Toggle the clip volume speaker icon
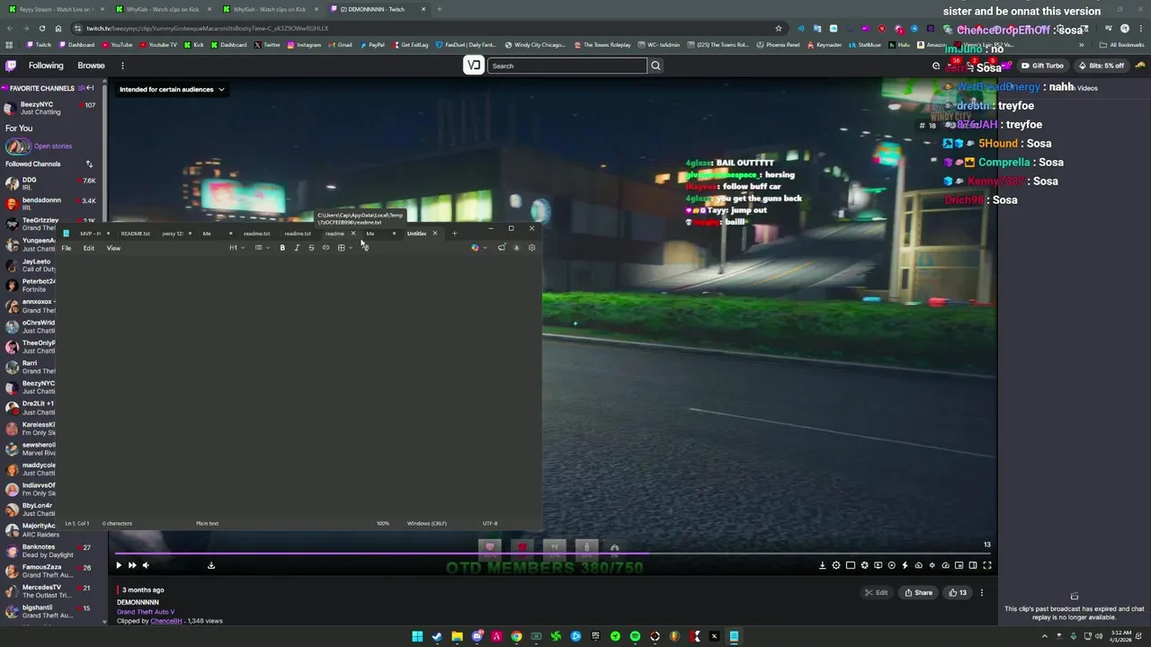The height and width of the screenshot is (647, 1151). click(x=146, y=565)
